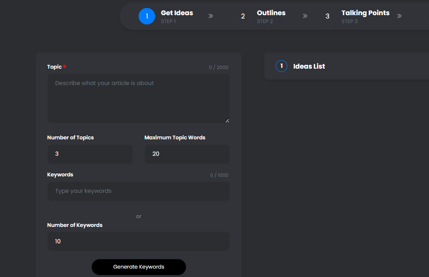This screenshot has width=429, height=277.
Task: Open the Talking Points step
Action: [x=365, y=13]
